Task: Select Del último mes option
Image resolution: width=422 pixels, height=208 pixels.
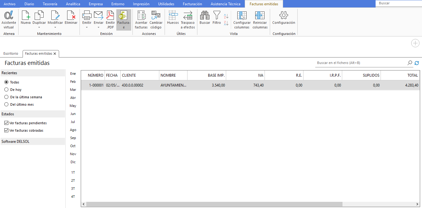Action: [6, 104]
